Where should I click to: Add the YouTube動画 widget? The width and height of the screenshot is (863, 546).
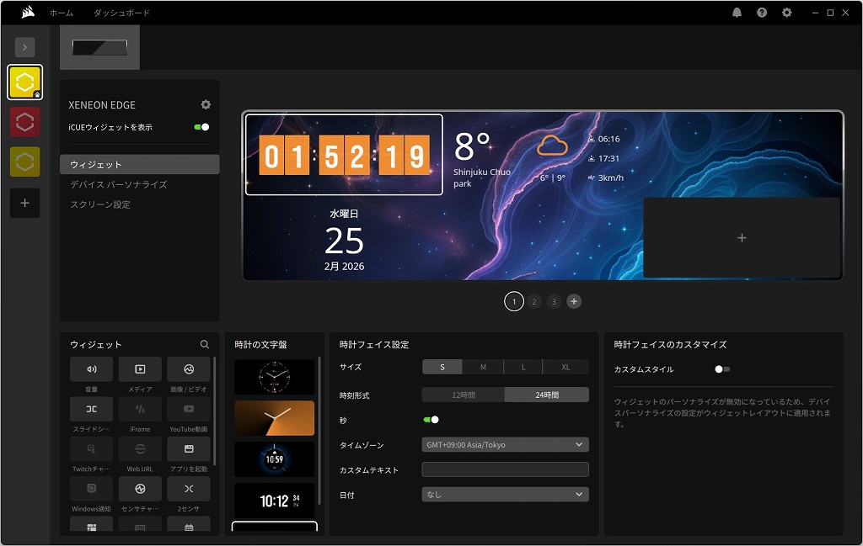188,409
